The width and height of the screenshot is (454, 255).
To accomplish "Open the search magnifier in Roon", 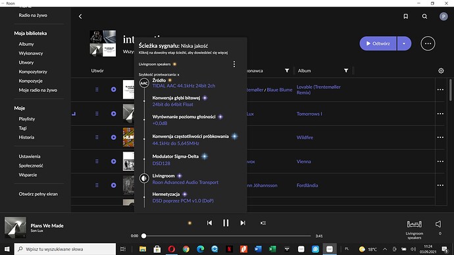I will pyautogui.click(x=424, y=16).
